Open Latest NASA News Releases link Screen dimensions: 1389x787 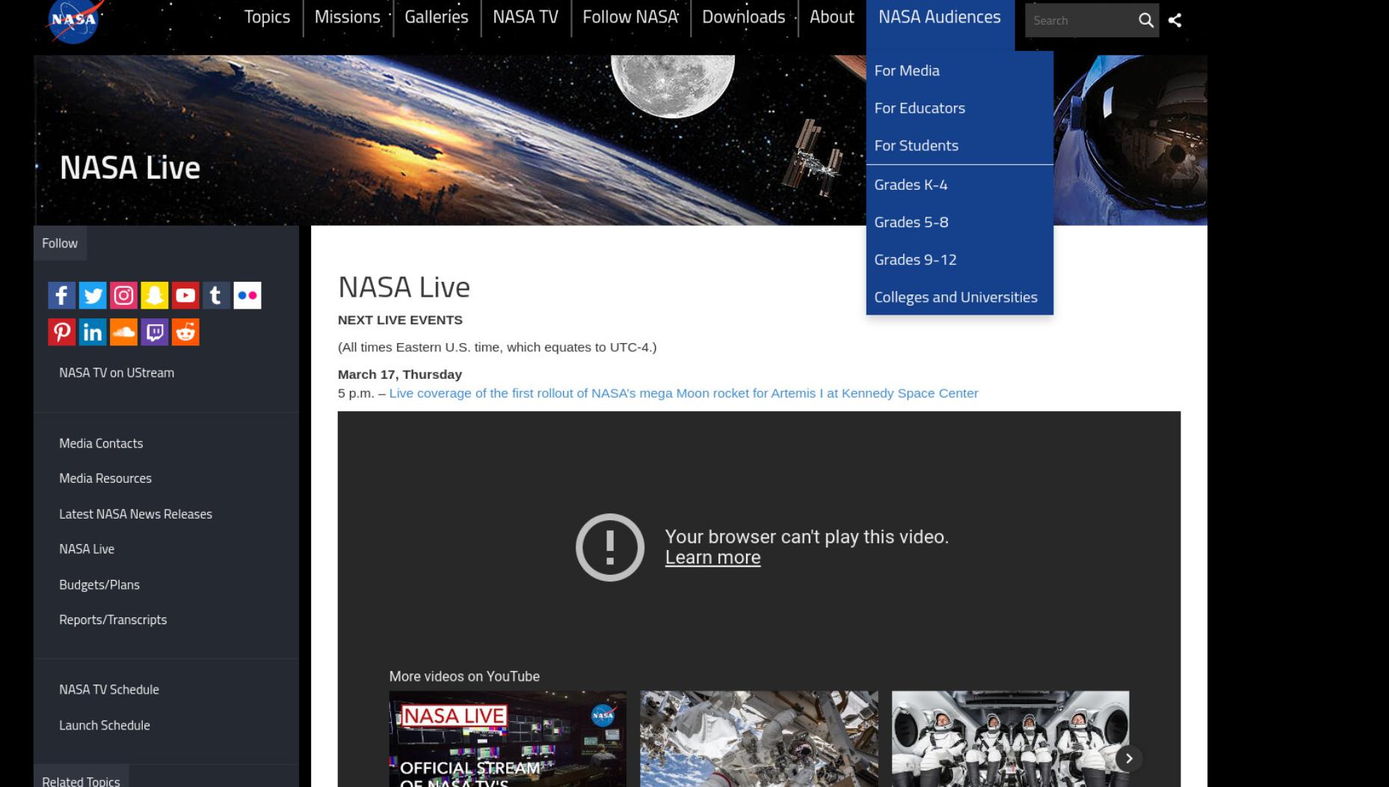click(135, 513)
